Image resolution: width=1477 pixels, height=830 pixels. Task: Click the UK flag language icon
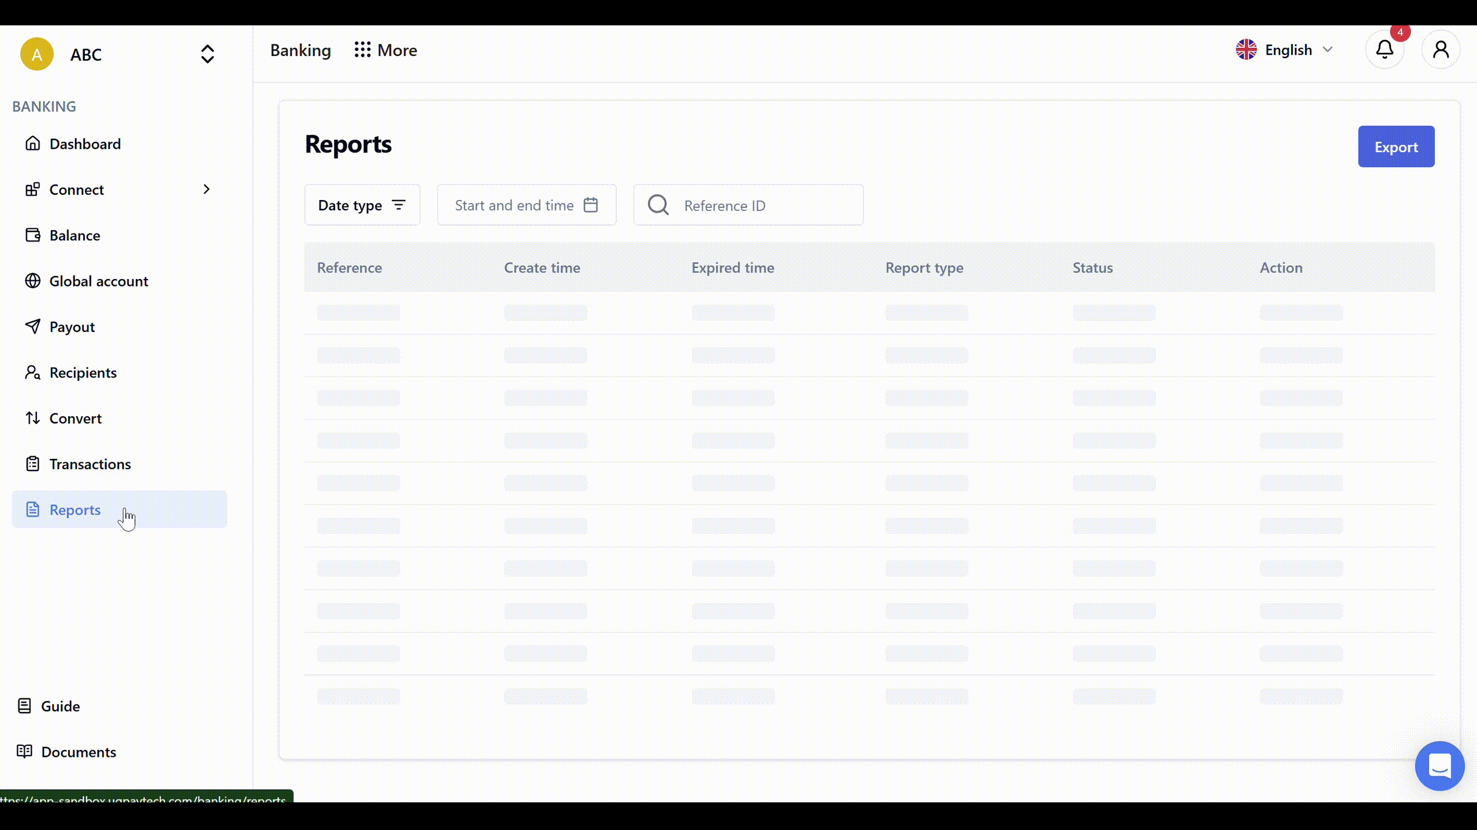1246,50
